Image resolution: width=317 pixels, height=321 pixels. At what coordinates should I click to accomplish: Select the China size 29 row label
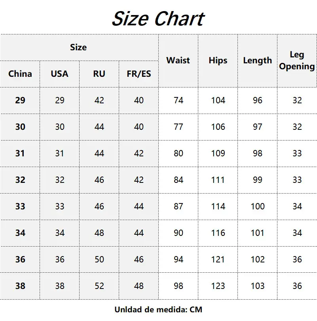coord(20,101)
